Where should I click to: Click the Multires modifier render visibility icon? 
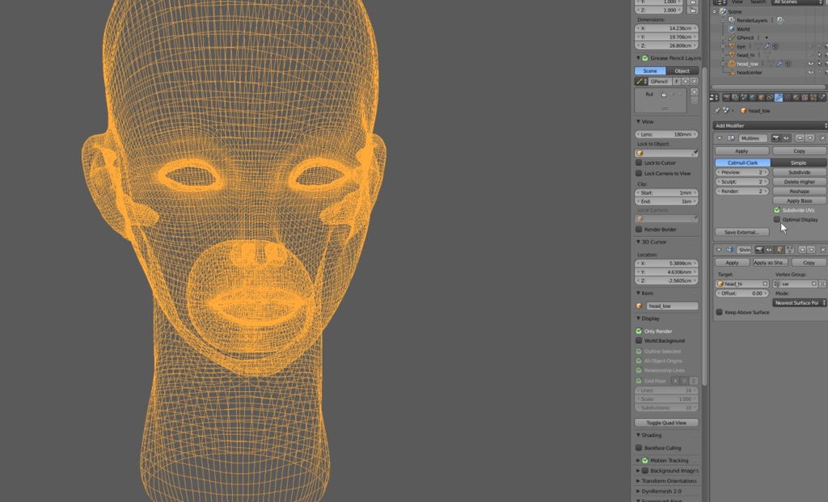(x=776, y=138)
